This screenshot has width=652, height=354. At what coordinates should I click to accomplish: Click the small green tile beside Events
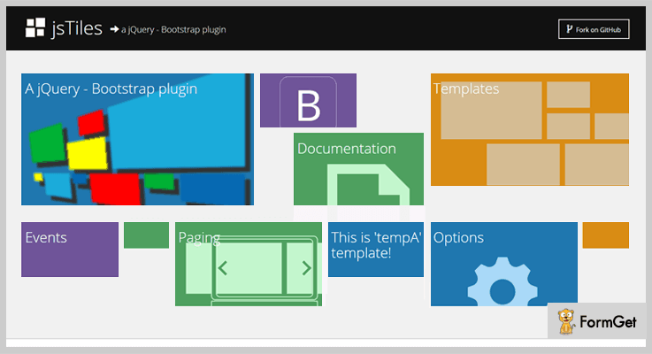(x=146, y=235)
